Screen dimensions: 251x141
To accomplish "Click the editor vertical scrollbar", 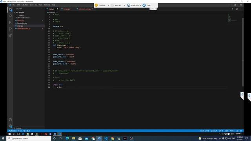I will click(243, 52).
